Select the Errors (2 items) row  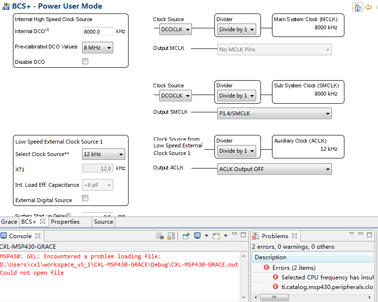313,267
